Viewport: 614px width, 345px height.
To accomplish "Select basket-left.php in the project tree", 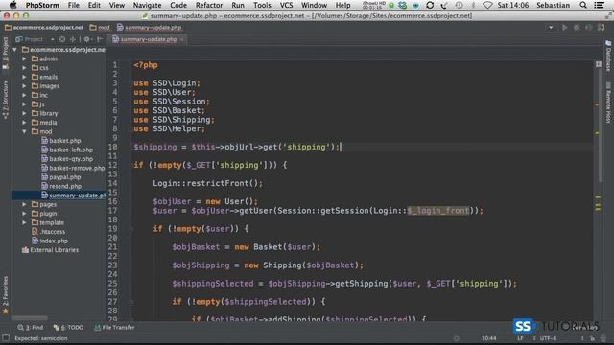I will coord(67,149).
